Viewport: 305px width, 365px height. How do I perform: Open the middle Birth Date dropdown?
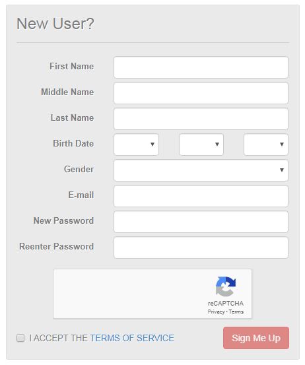point(201,145)
